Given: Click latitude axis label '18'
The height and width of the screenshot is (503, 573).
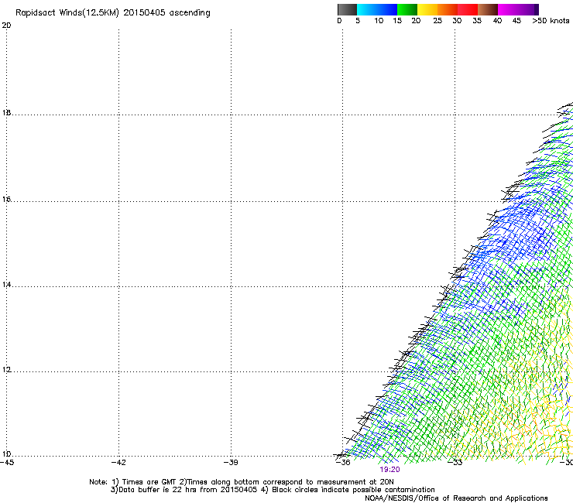Looking at the screenshot, I should [x=6, y=112].
